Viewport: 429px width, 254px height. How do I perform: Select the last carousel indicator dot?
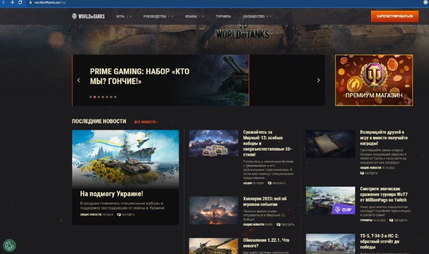(x=115, y=97)
